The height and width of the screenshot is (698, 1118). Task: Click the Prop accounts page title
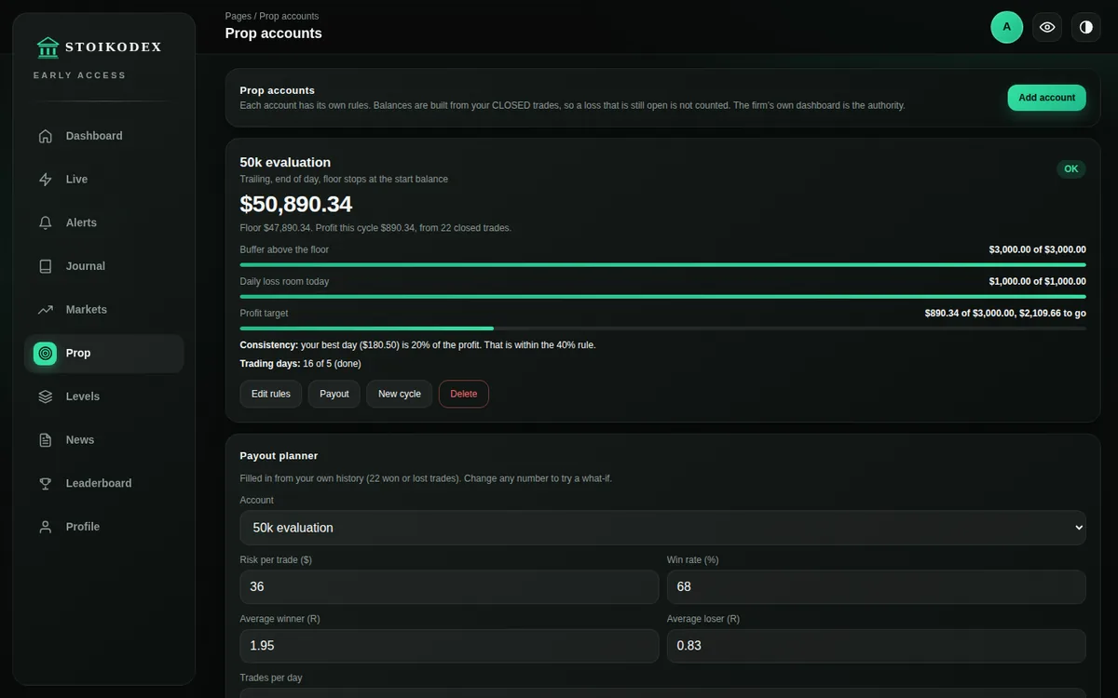[x=273, y=34]
